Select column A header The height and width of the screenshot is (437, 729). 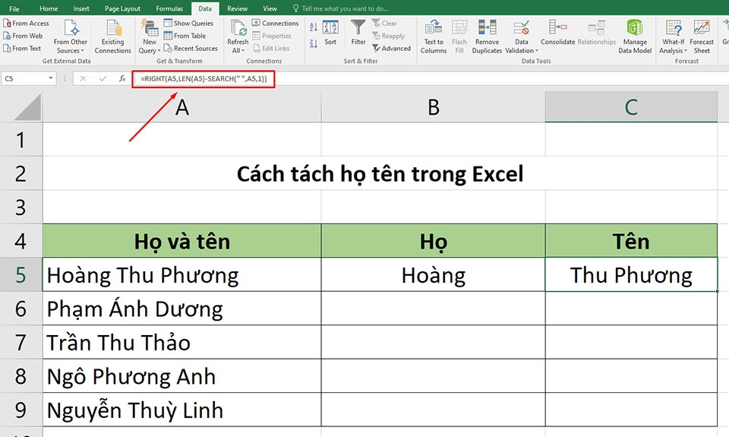[181, 107]
